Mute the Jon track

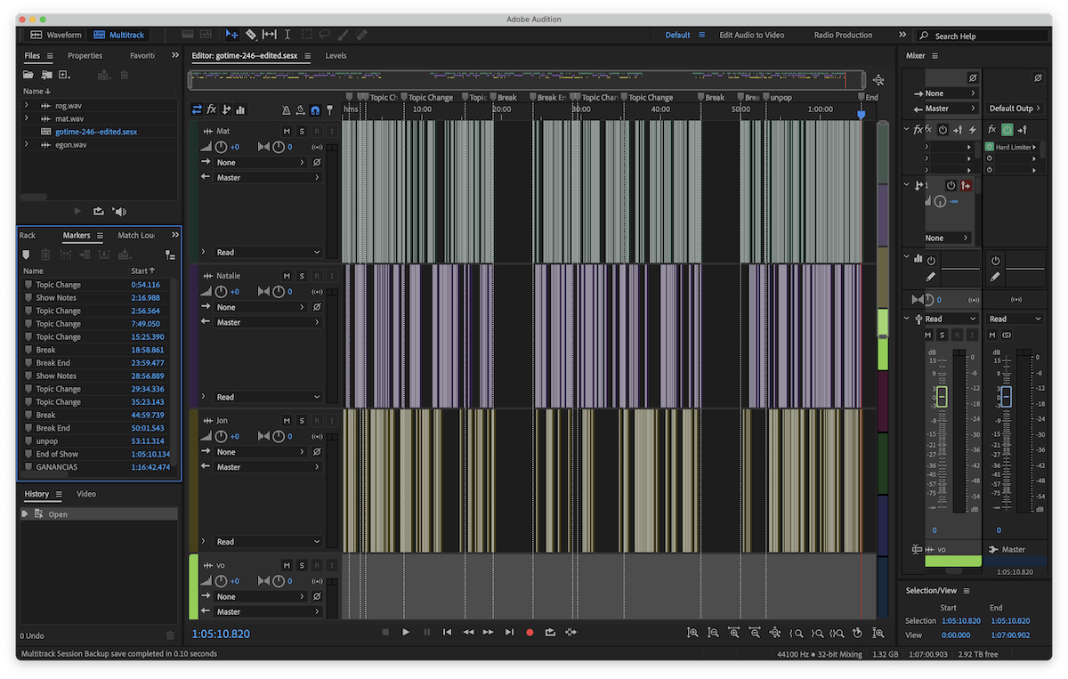tap(287, 420)
